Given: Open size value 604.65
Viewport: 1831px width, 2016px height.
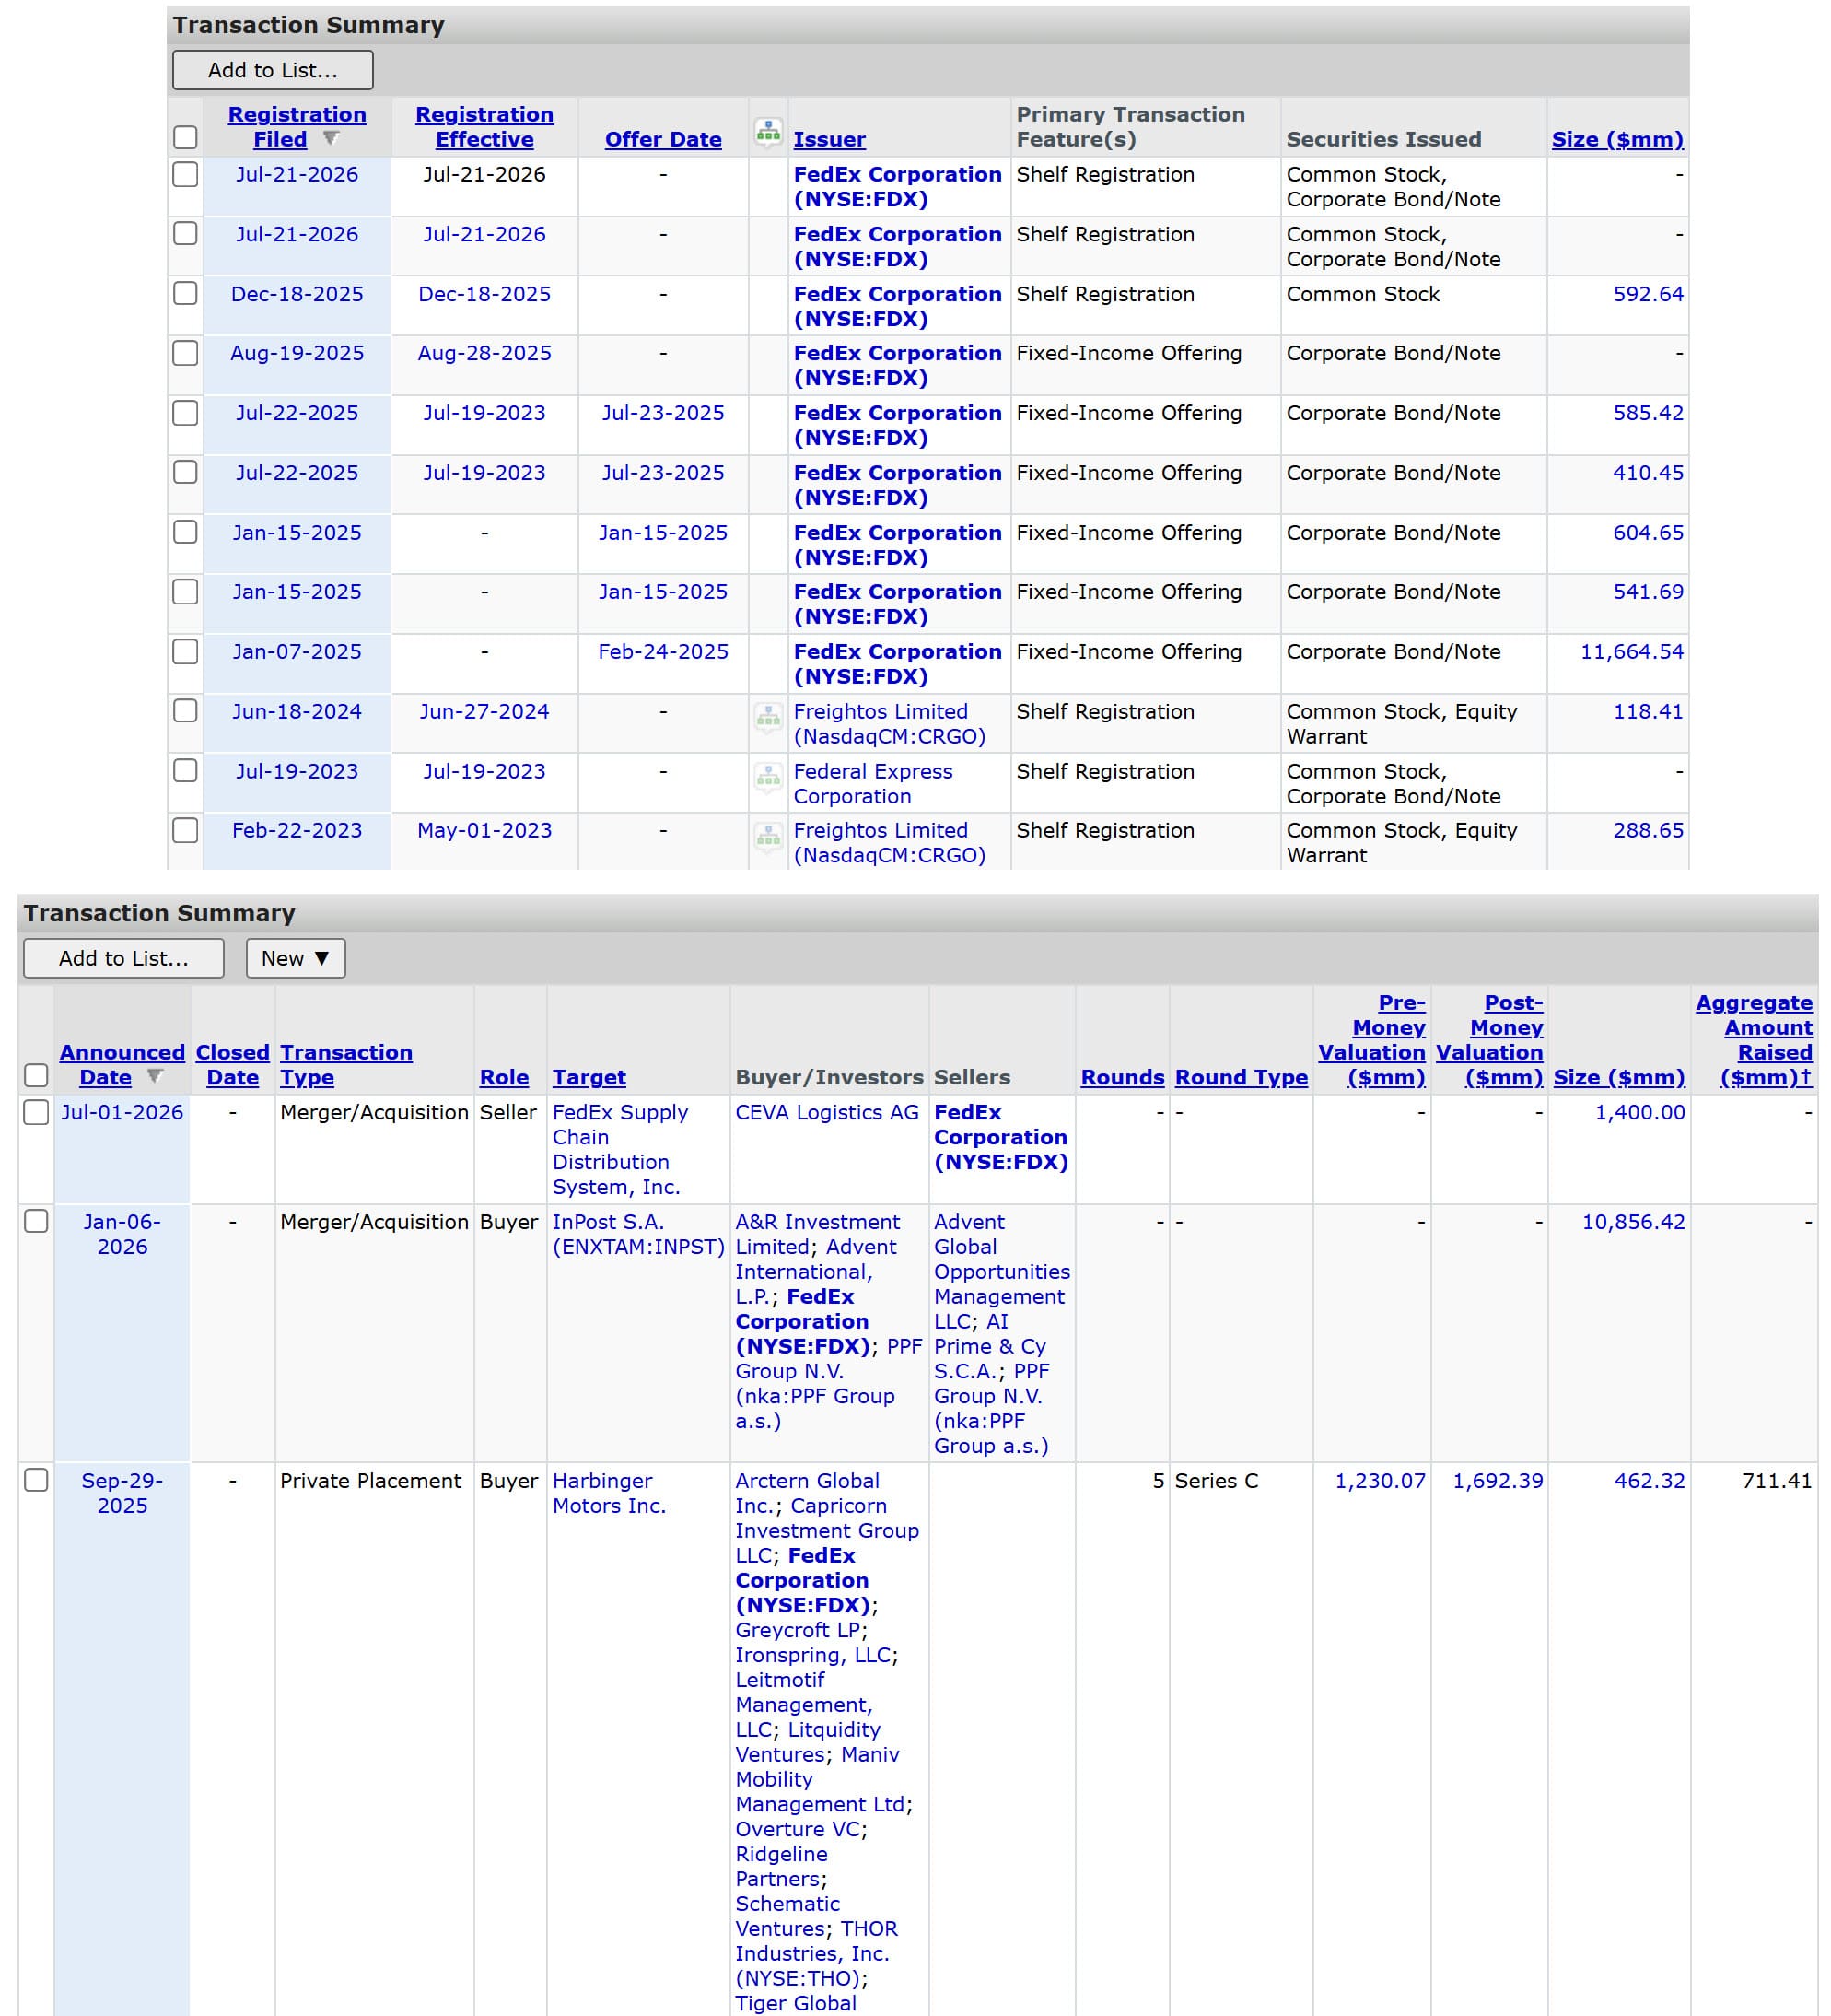Looking at the screenshot, I should pos(1648,533).
